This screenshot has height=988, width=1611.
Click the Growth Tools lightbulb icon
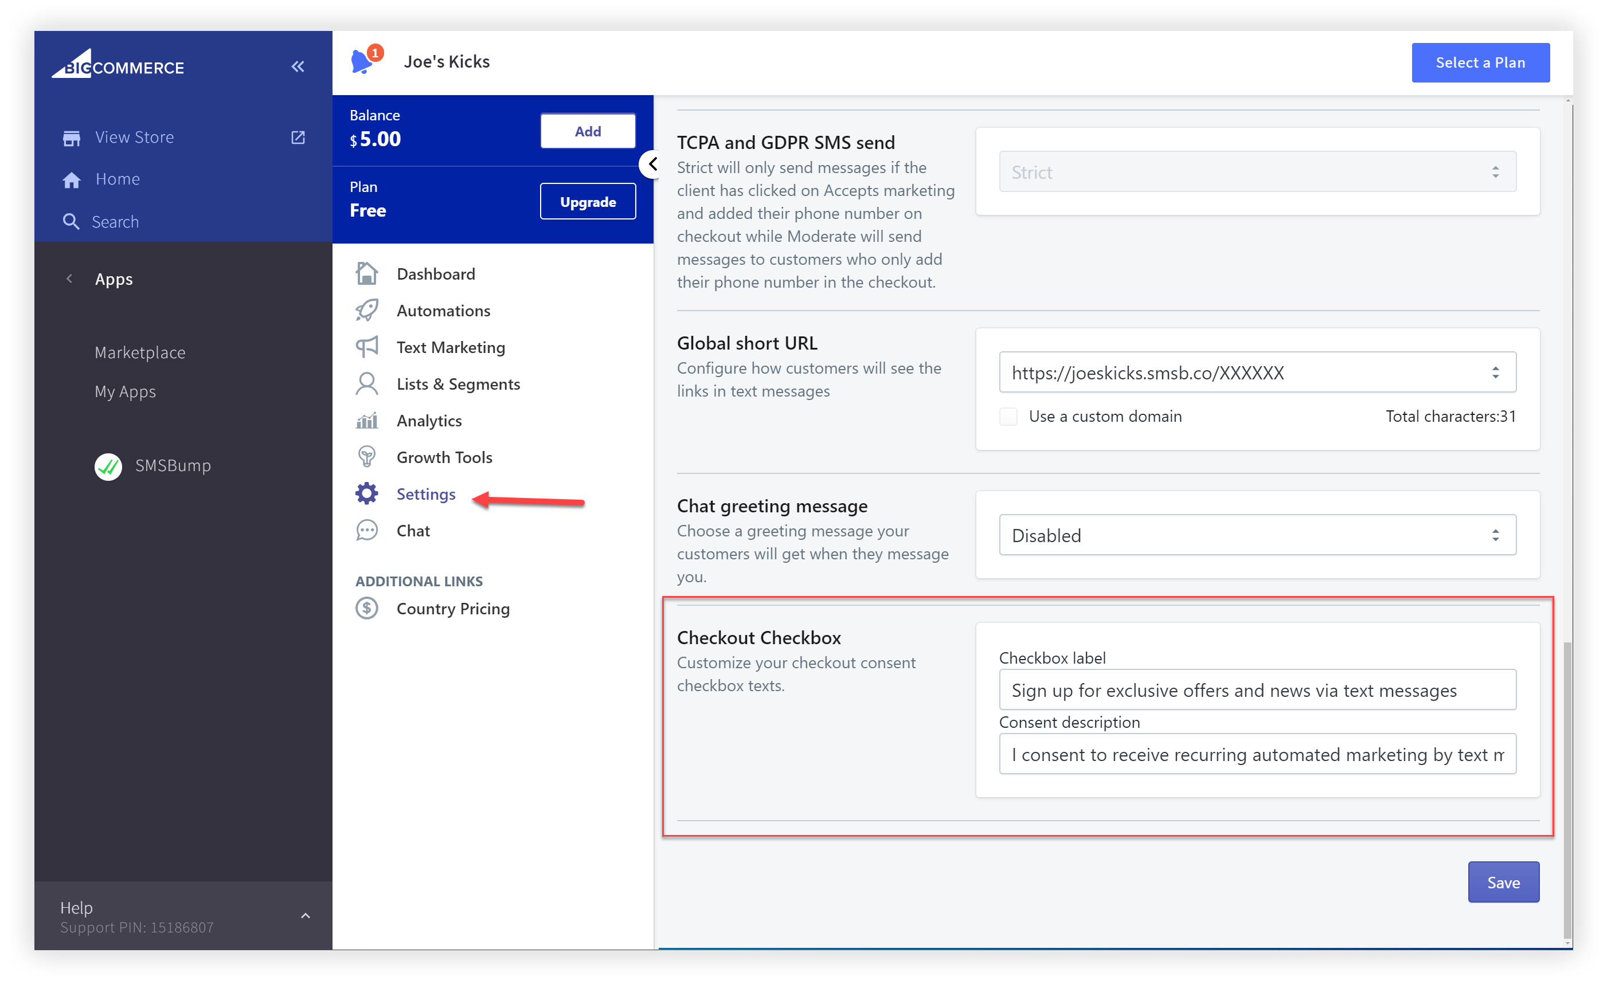(x=367, y=457)
